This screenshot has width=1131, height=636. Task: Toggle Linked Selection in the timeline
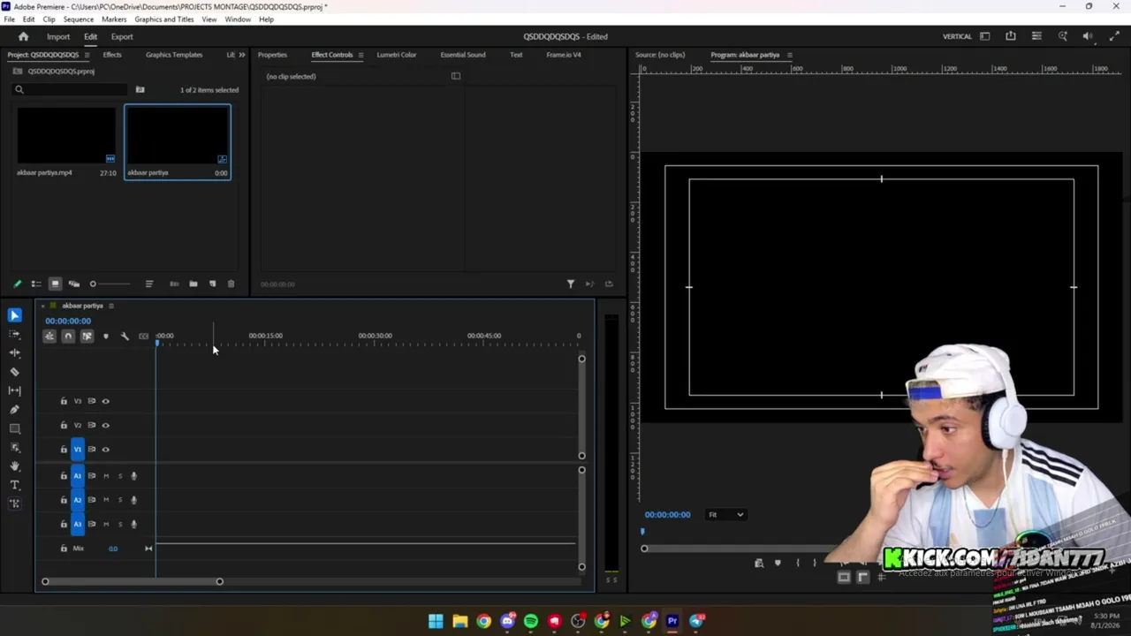[x=87, y=336]
